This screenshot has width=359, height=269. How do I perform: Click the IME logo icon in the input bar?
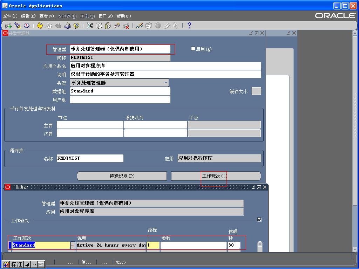click(x=6, y=264)
